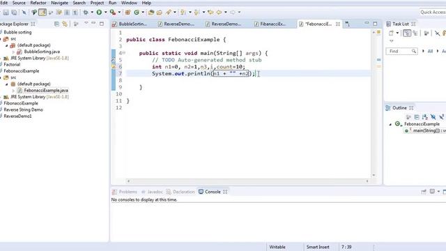The height and width of the screenshot is (251, 446).
Task: Open the Source menu
Action: click(x=19, y=3)
